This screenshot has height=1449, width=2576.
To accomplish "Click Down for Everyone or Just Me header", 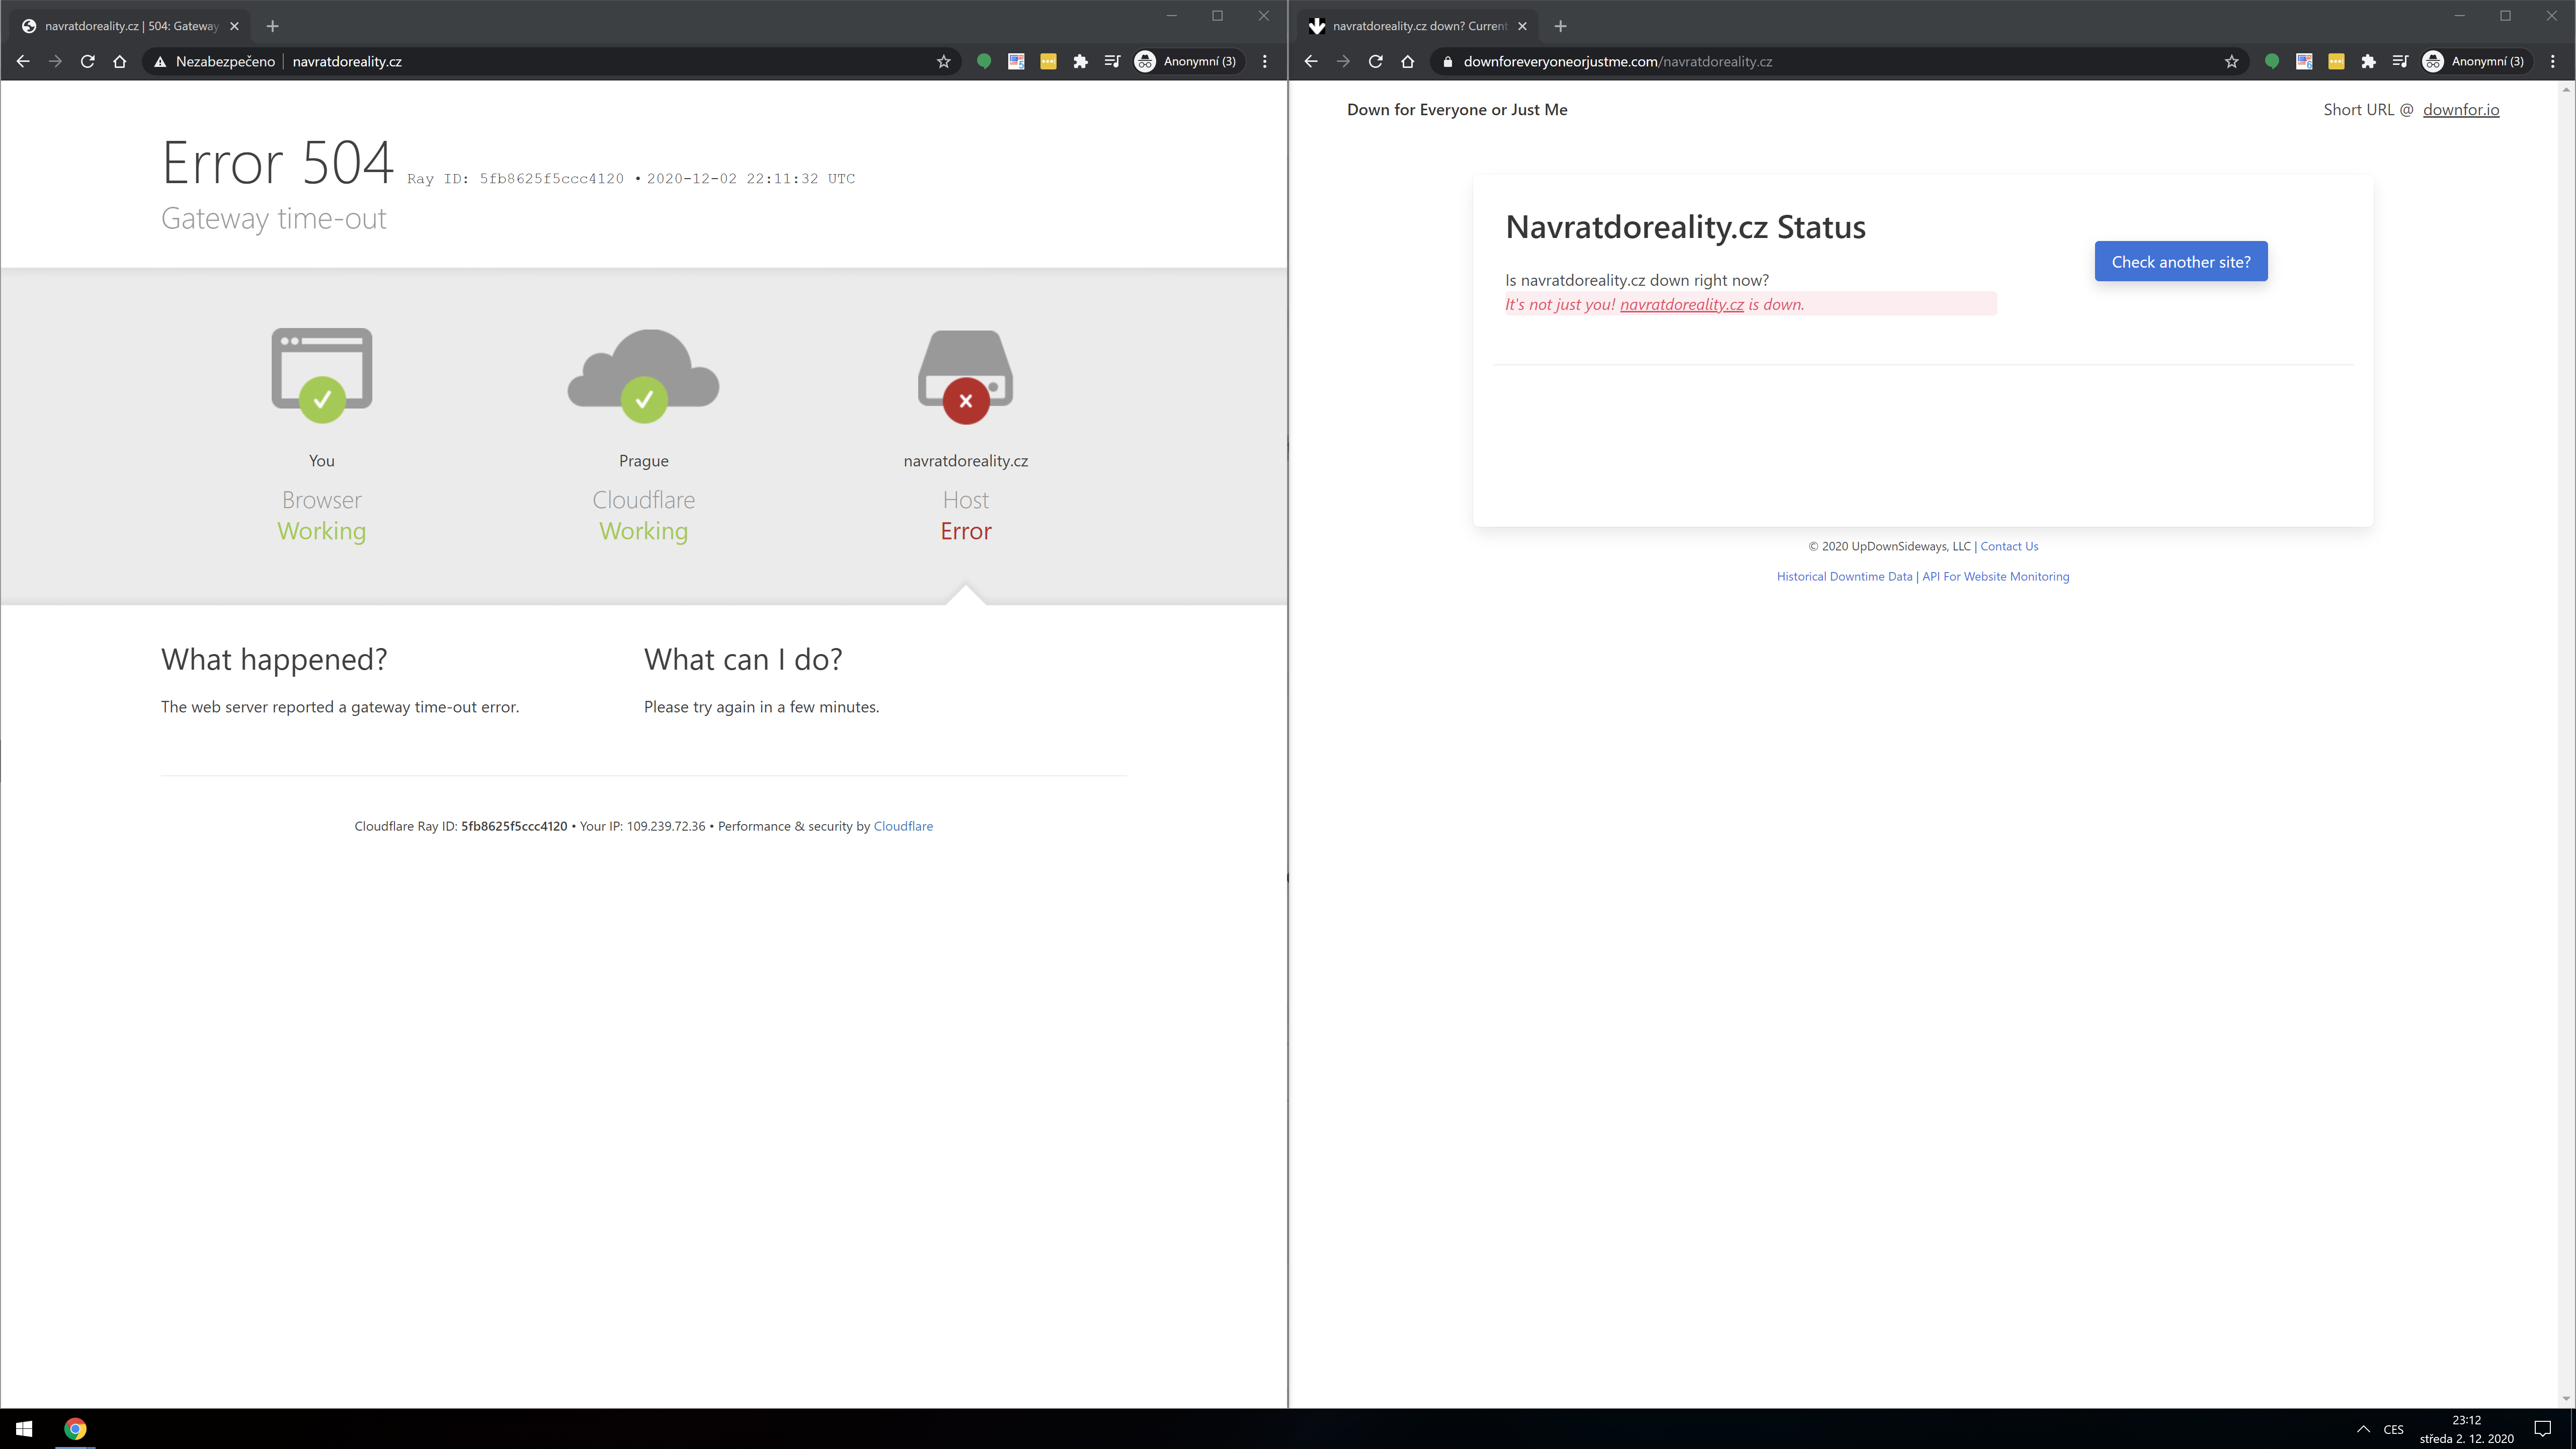I will (x=1457, y=109).
